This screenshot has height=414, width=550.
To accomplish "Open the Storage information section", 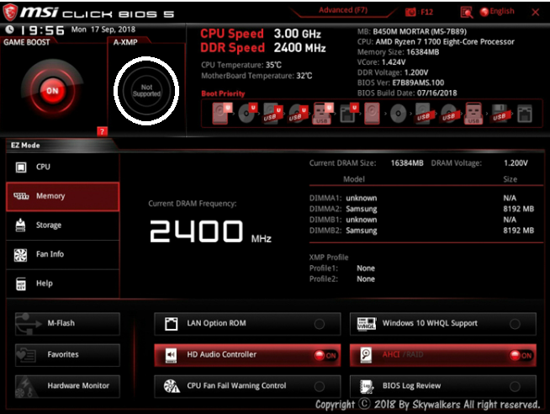I will coord(61,226).
